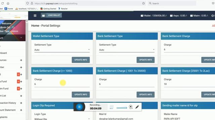Screen dimensions: 215x120
Task: Open the Getting Started bookmark
Action: [48, 9]
